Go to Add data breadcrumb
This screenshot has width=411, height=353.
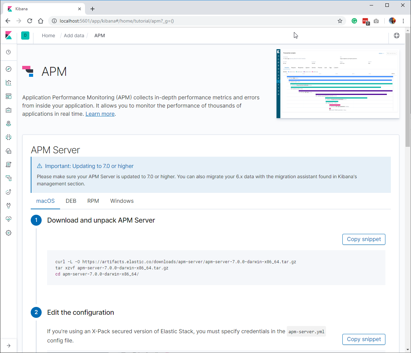pos(74,36)
